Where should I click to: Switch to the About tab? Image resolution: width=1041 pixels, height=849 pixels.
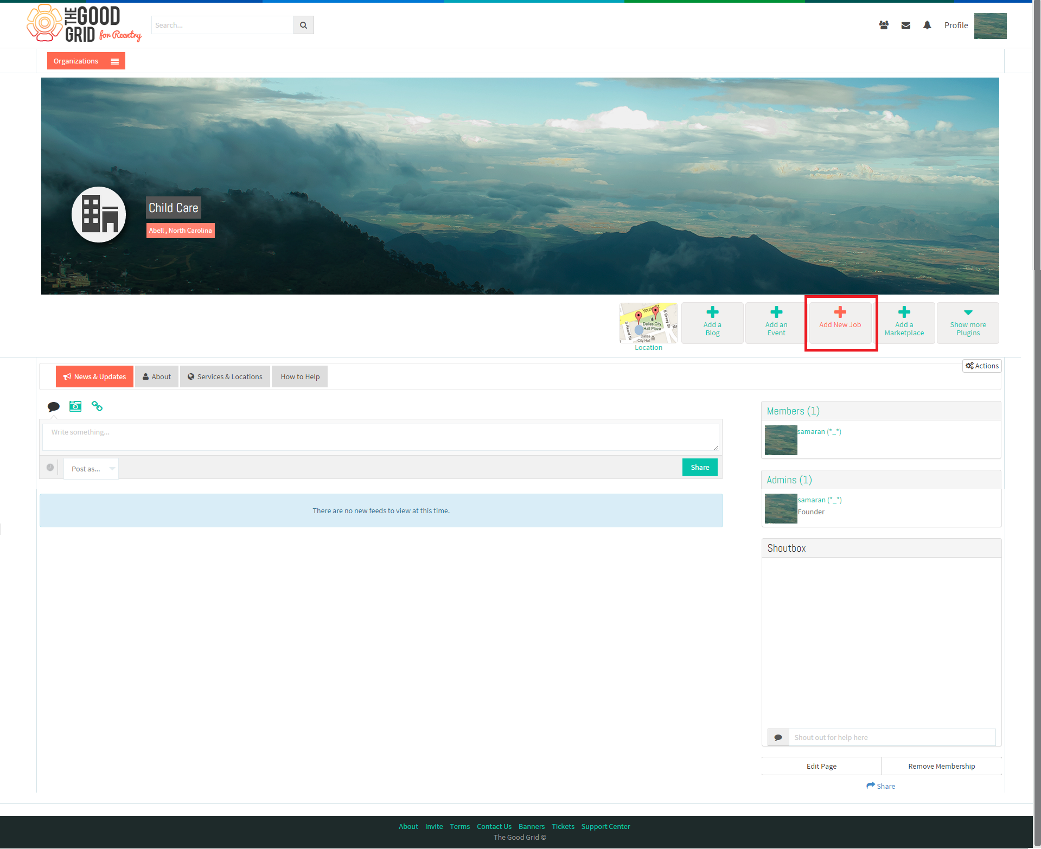[x=157, y=376]
